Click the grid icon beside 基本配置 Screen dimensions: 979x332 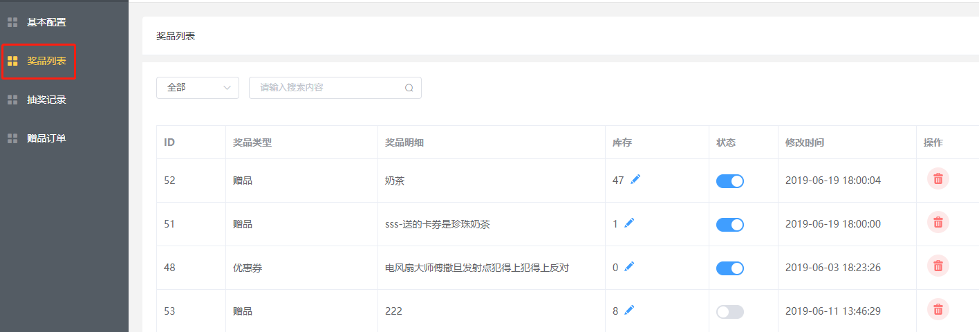point(12,22)
